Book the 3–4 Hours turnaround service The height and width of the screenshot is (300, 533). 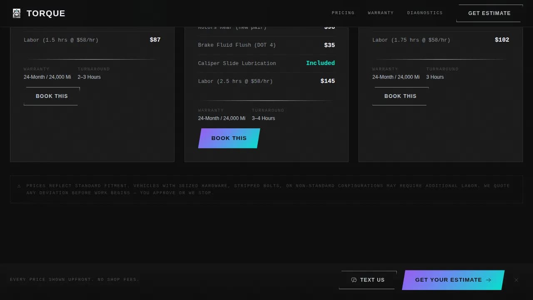229,138
